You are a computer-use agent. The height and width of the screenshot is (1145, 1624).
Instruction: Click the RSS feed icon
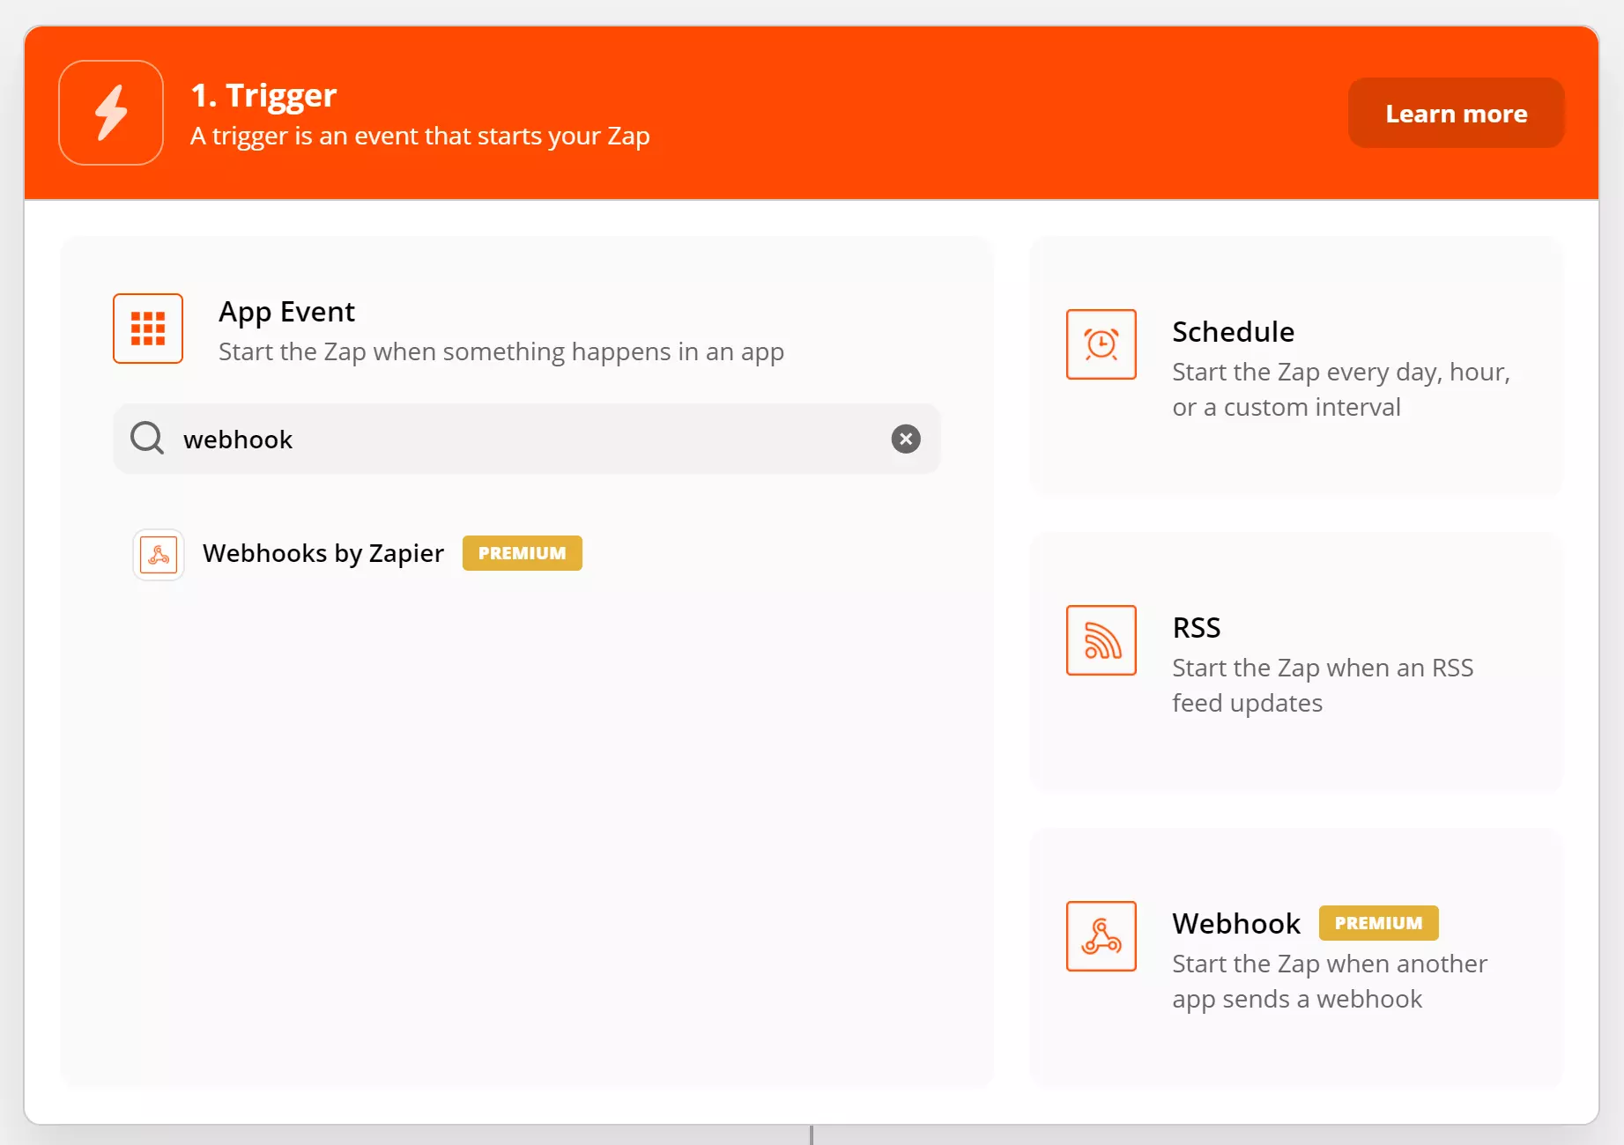tap(1101, 640)
